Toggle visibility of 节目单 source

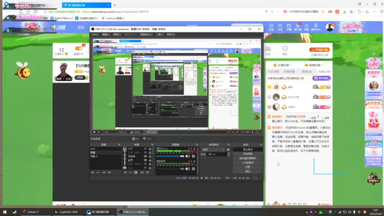point(145,156)
